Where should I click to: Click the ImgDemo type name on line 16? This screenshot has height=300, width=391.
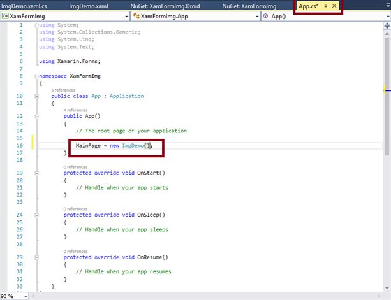(133, 146)
